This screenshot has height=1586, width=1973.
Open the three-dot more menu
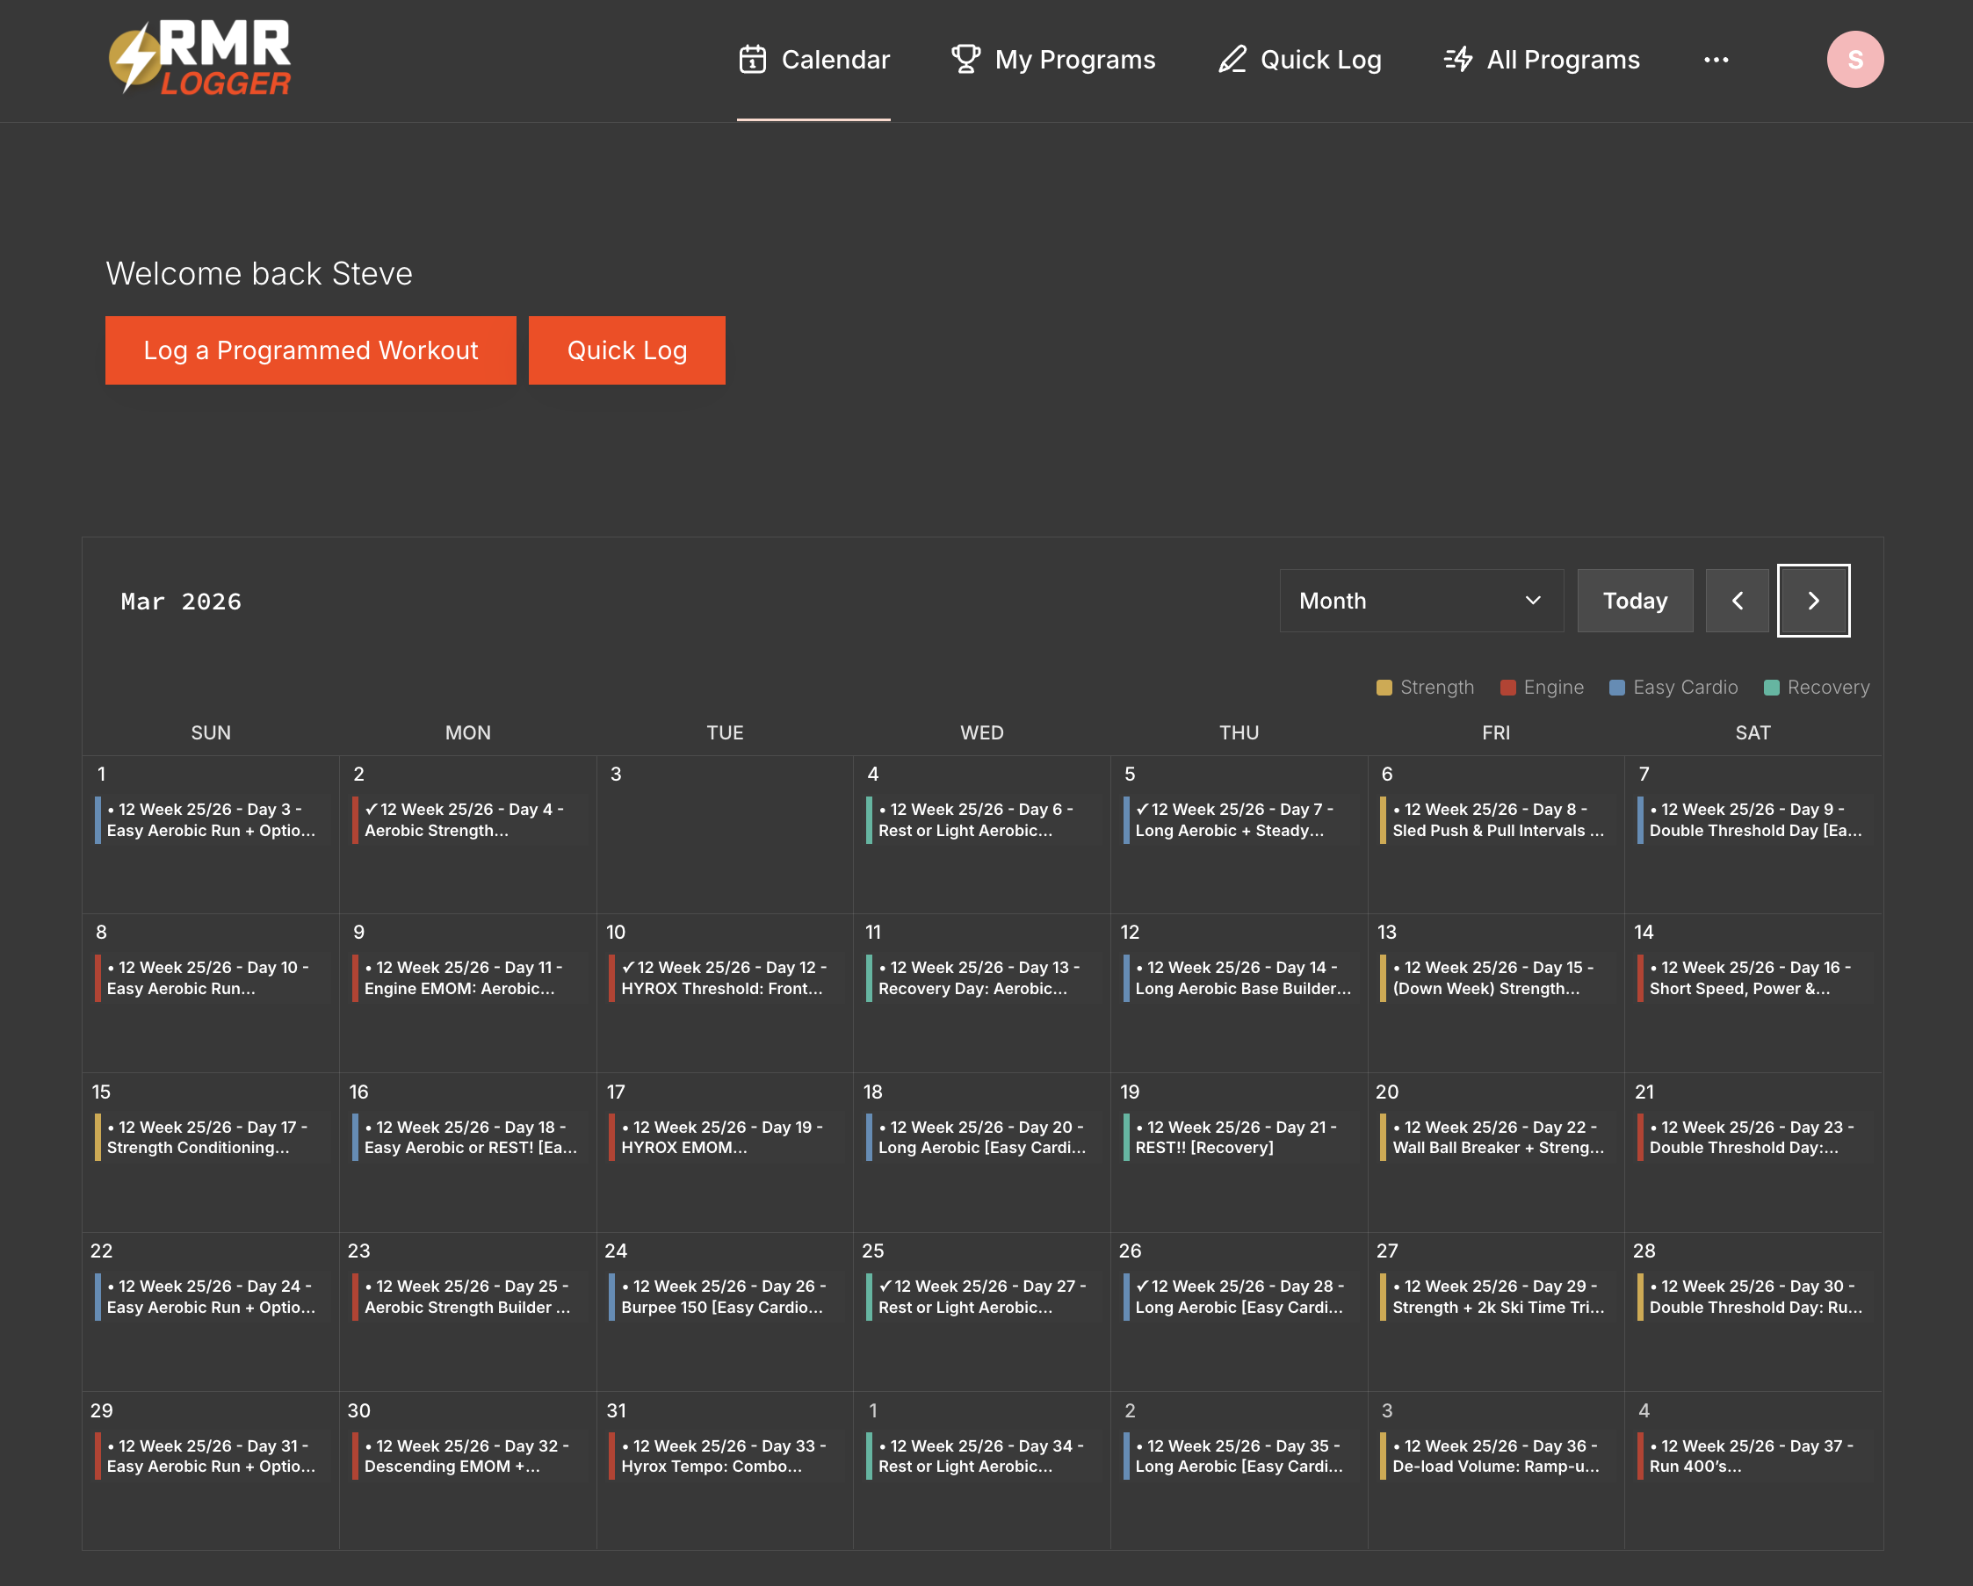pos(1716,60)
